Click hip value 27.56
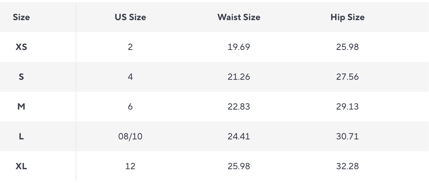This screenshot has width=429, height=183. pos(347,77)
